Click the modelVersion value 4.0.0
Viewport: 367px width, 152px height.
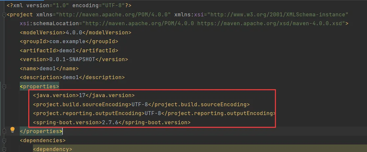point(72,33)
